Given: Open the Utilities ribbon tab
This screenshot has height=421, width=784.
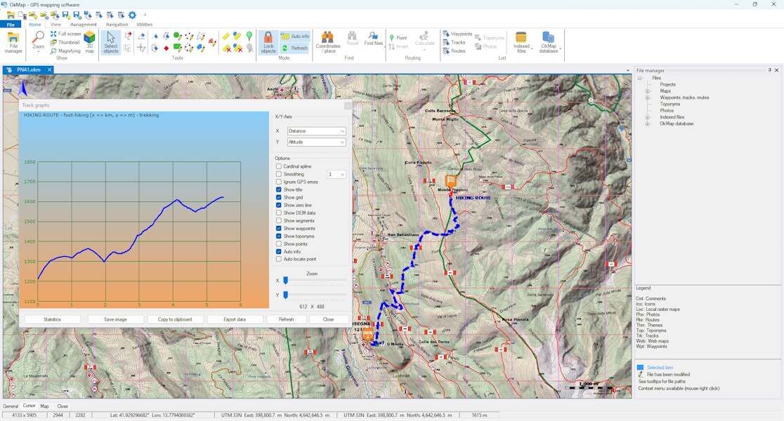Looking at the screenshot, I should [x=145, y=25].
